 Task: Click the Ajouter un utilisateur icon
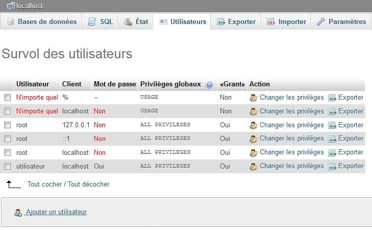click(x=18, y=212)
